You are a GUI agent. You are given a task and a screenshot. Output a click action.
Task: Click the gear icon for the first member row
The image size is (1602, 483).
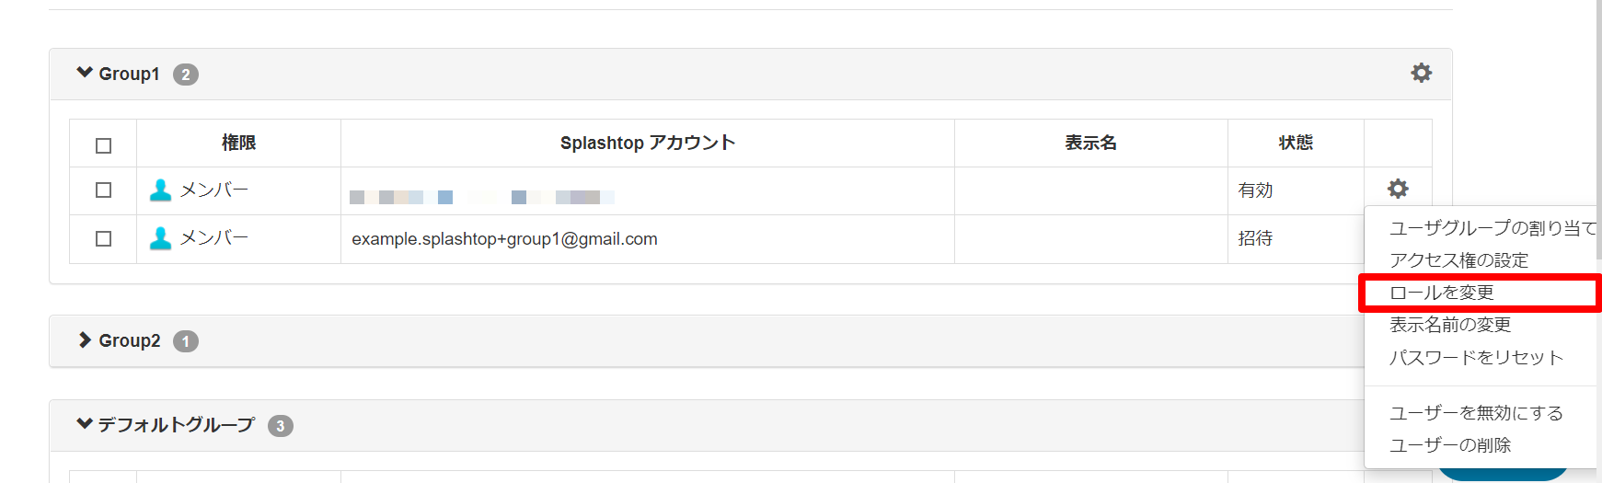coord(1398,189)
